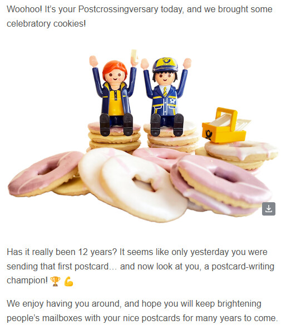Click the postal worker figure with cap
The width and height of the screenshot is (296, 330).
(166, 97)
